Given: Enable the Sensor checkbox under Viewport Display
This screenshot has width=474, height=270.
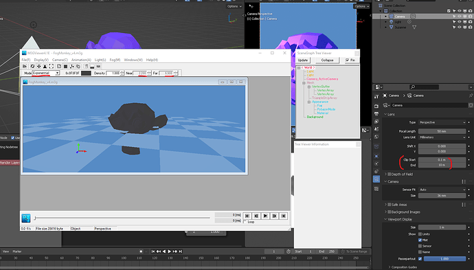Looking at the screenshot, I should pos(420,246).
